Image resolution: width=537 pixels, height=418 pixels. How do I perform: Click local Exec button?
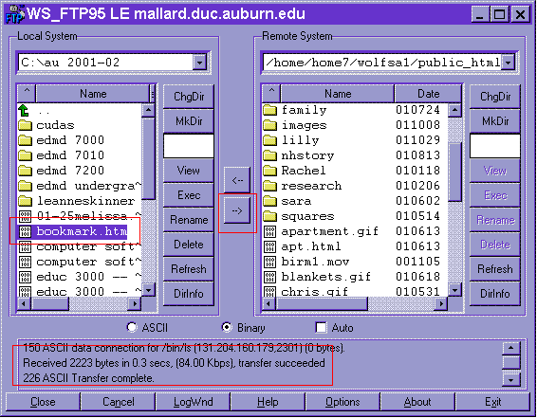click(189, 195)
